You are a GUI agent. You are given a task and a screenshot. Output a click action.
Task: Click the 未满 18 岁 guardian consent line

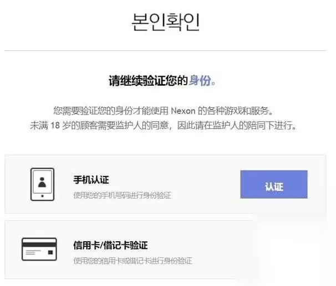click(163, 125)
